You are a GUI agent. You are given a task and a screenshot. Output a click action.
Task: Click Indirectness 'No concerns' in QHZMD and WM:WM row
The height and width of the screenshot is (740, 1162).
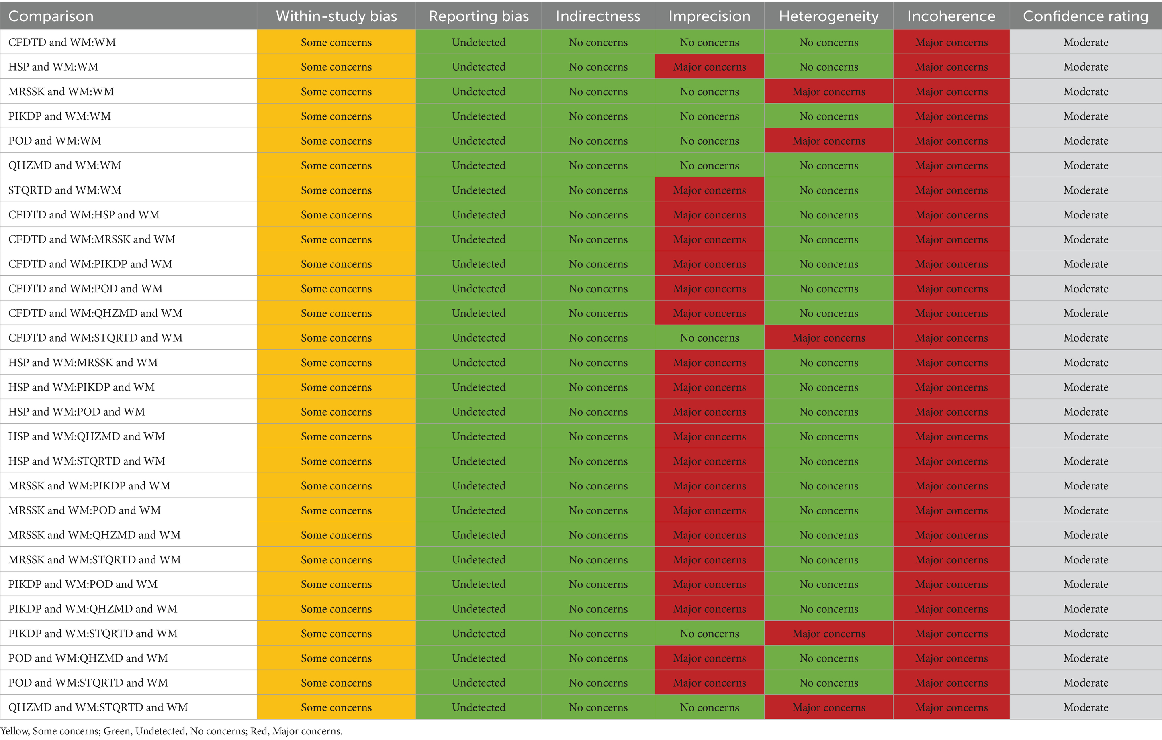[x=598, y=165]
